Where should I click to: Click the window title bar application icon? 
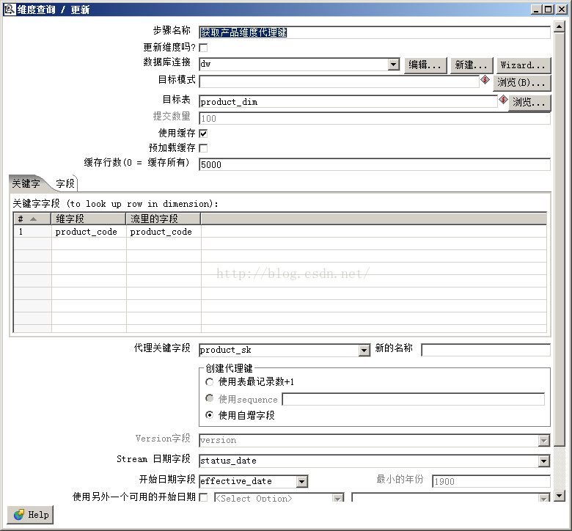(x=10, y=9)
